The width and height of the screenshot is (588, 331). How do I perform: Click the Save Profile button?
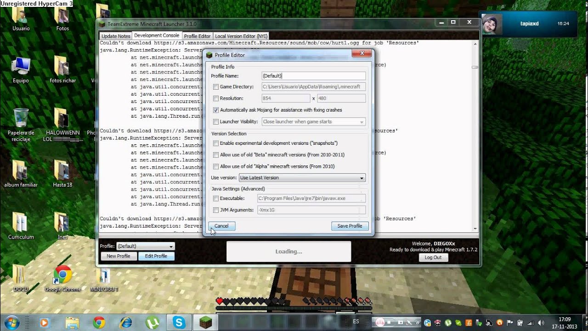point(350,226)
